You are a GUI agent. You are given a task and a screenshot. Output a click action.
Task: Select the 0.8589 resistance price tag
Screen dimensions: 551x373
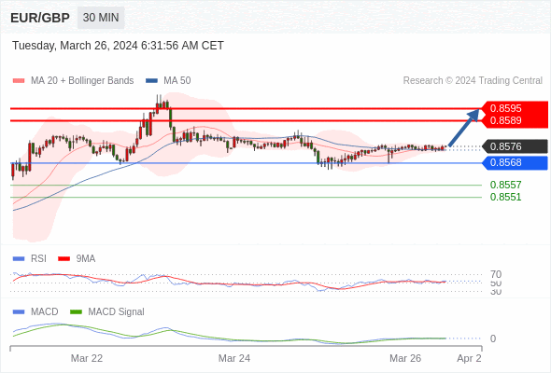[515, 120]
